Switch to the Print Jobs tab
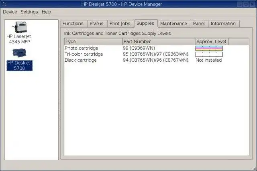257x171 pixels. [x=120, y=24]
